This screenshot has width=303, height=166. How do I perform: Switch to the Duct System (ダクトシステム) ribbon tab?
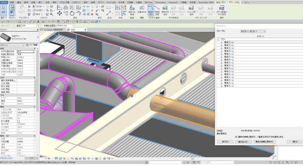click(x=235, y=2)
